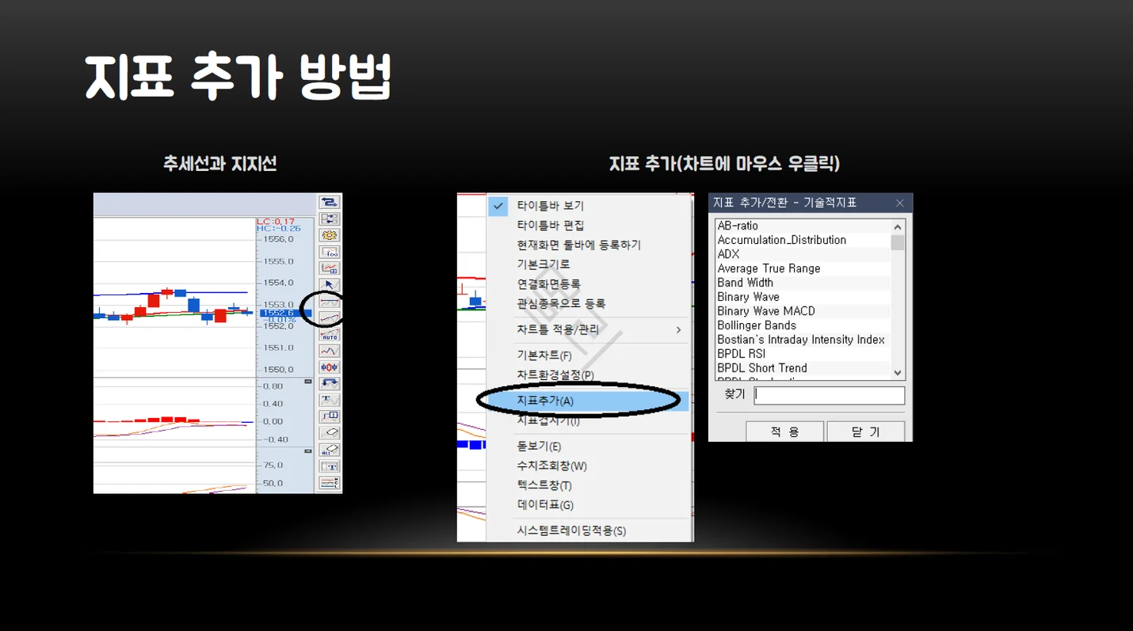
Task: Select the eraser tool icon
Action: (330, 432)
